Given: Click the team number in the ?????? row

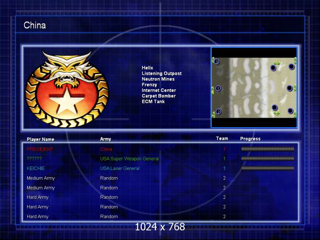Looking at the screenshot, I should click(x=224, y=158).
